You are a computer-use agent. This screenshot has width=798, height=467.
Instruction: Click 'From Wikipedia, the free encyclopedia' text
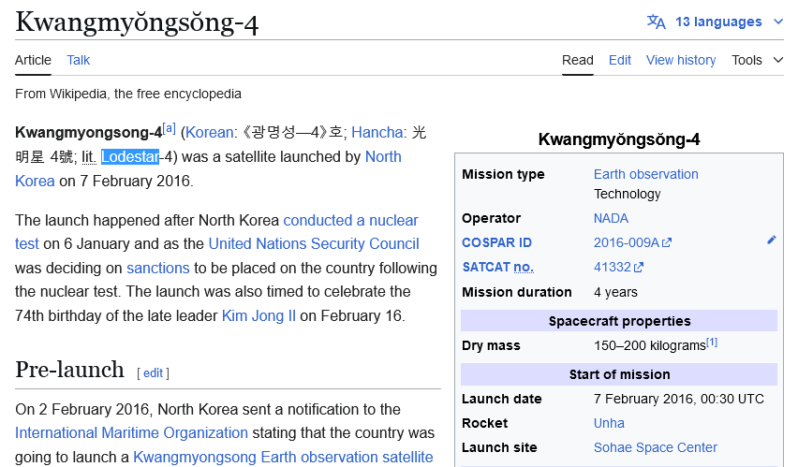point(128,95)
